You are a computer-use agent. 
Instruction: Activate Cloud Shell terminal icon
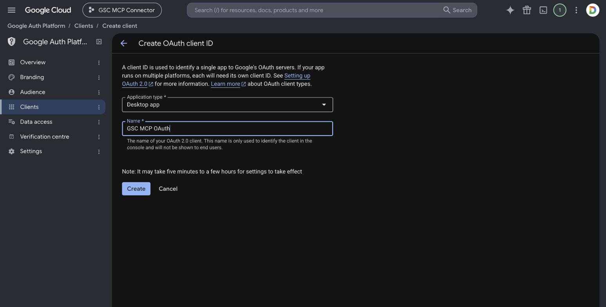(543, 10)
